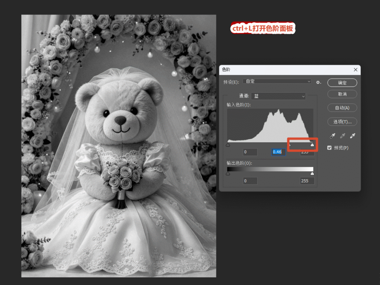Screen dimensions: 380x285
Task: Toggle the 预览(P) checkbox
Action: tap(330, 148)
